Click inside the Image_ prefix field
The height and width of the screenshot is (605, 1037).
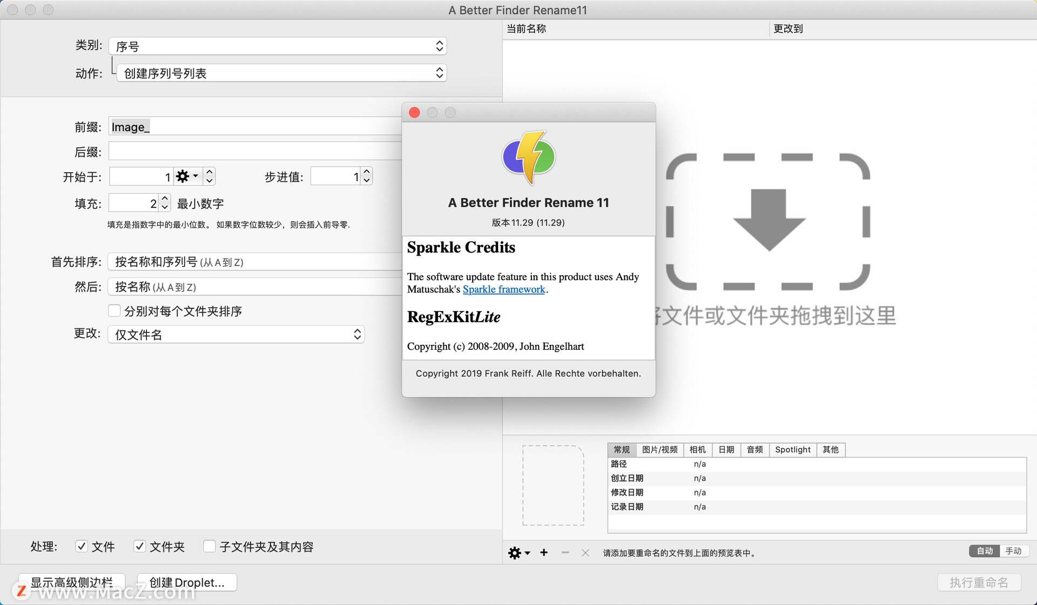[216, 126]
